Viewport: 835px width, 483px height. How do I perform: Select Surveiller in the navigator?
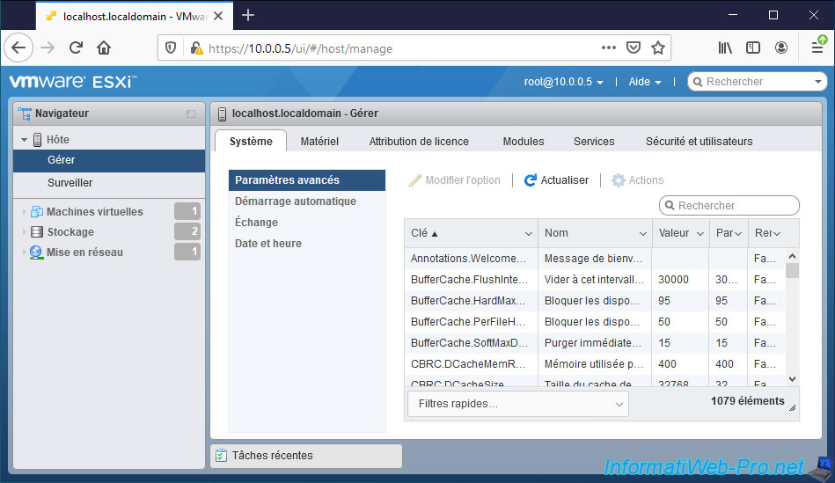coord(70,183)
